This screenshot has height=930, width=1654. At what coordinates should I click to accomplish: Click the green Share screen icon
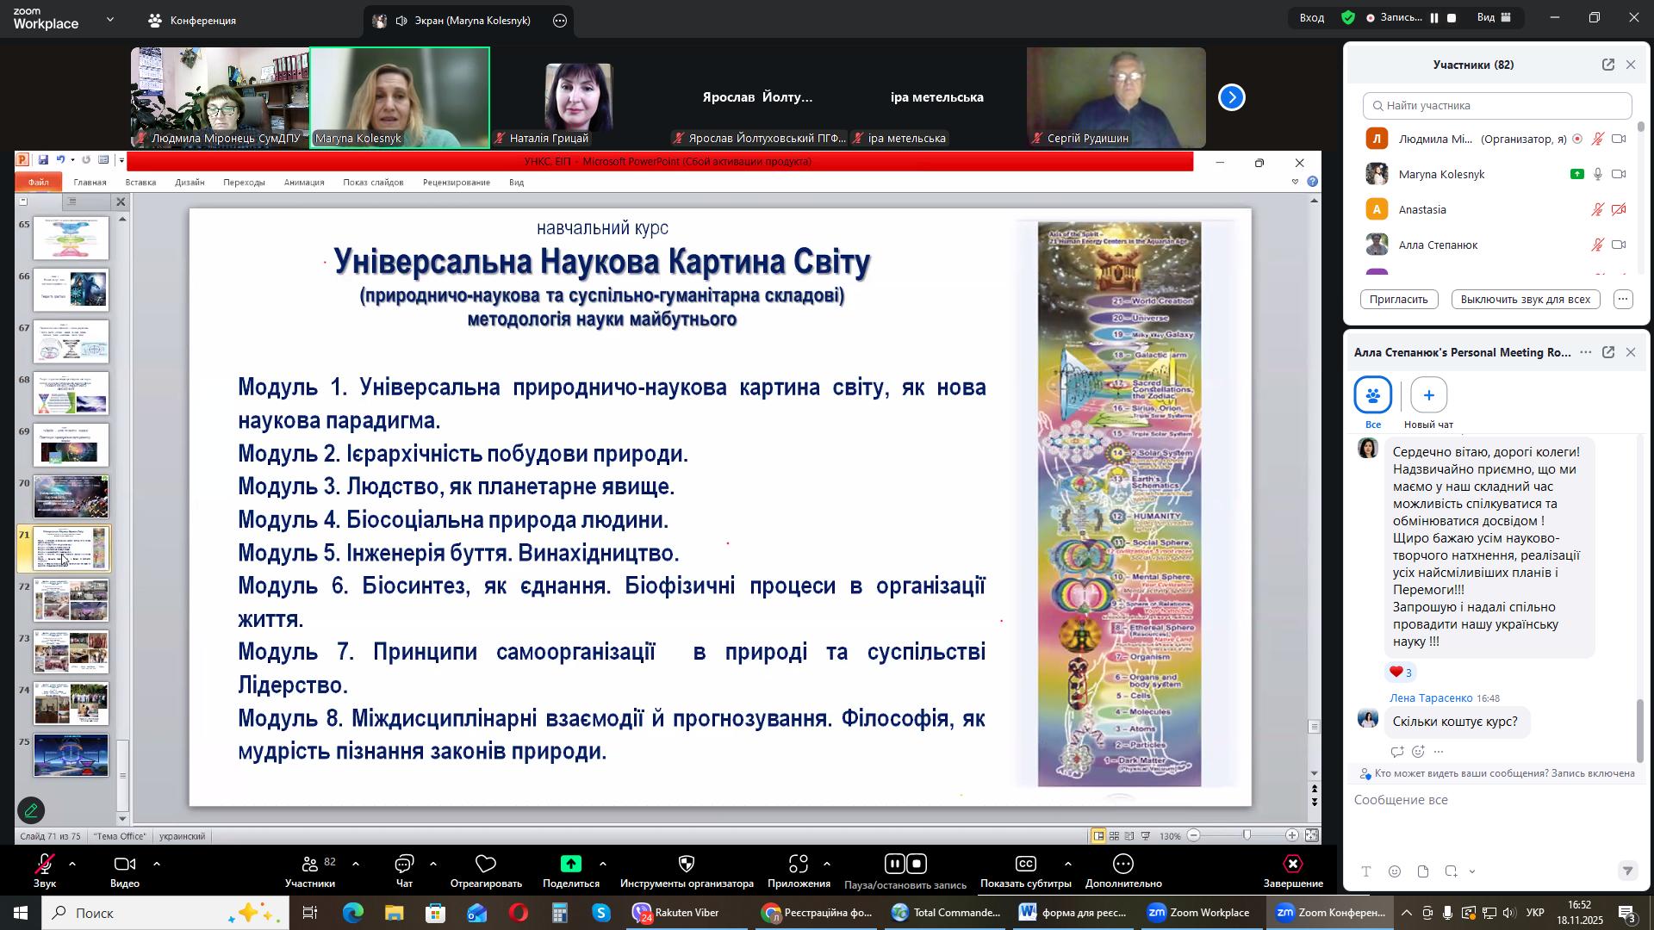coord(570,865)
